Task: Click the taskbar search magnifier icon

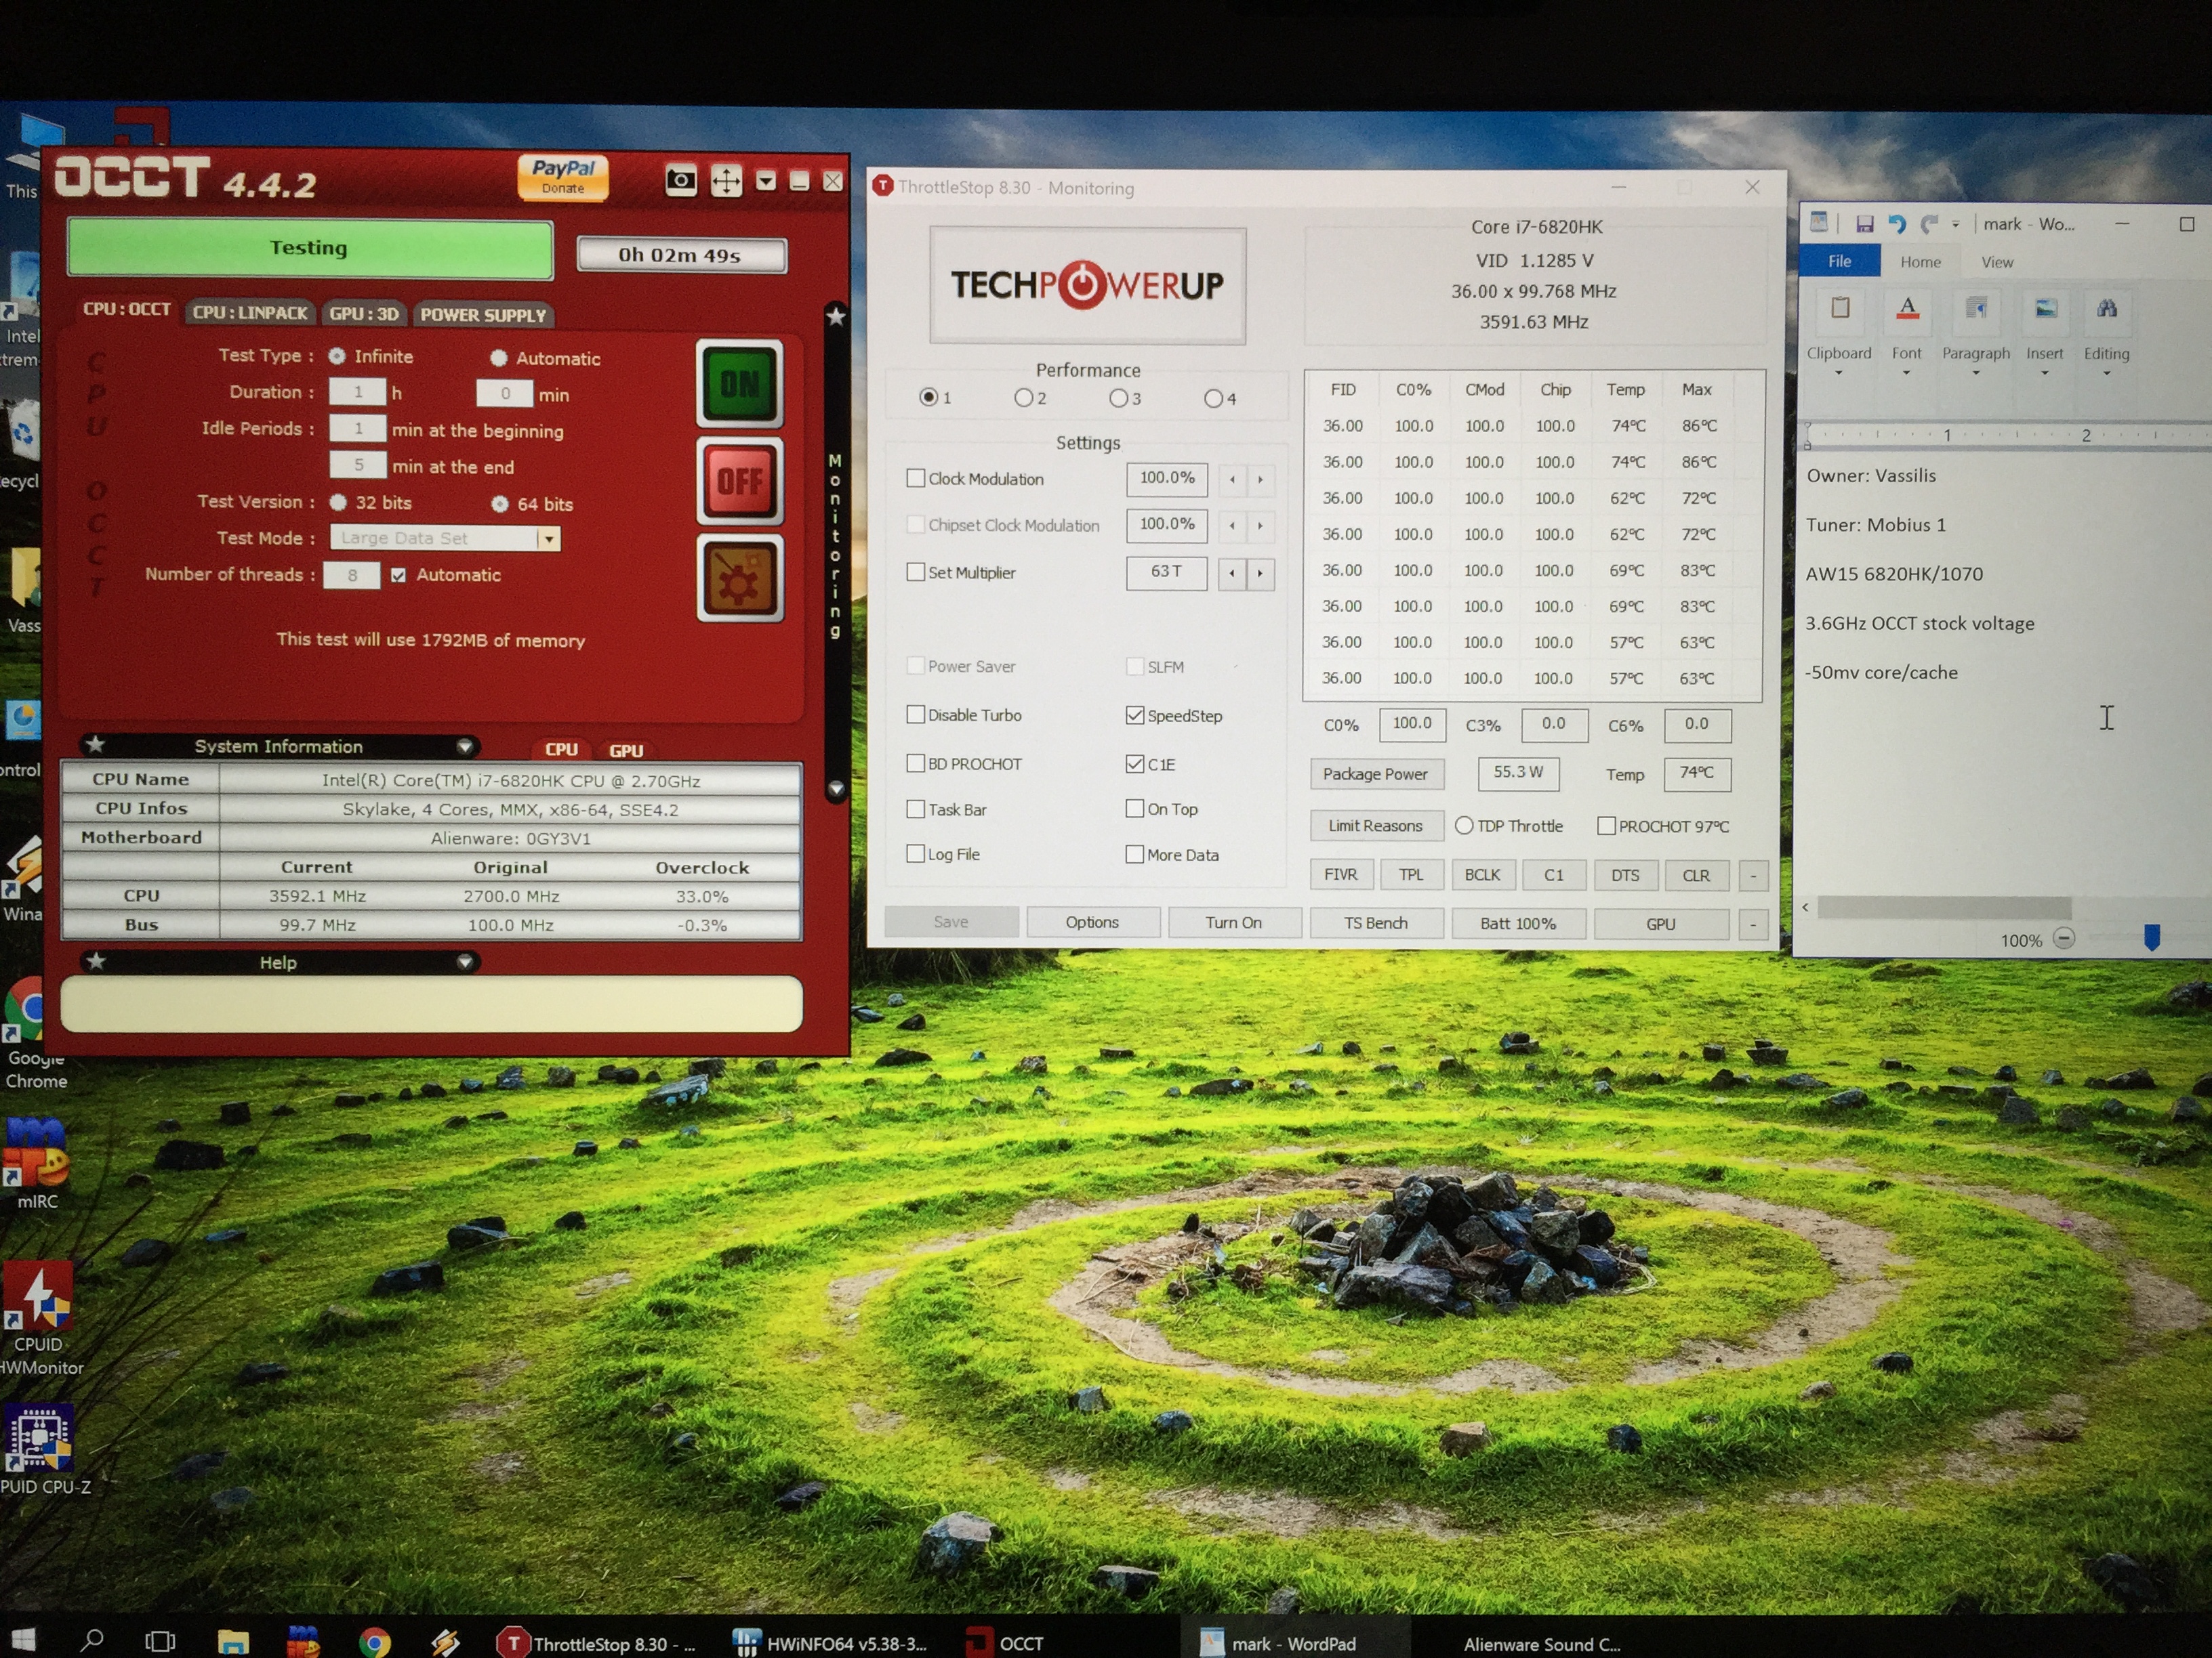Action: click(92, 1640)
